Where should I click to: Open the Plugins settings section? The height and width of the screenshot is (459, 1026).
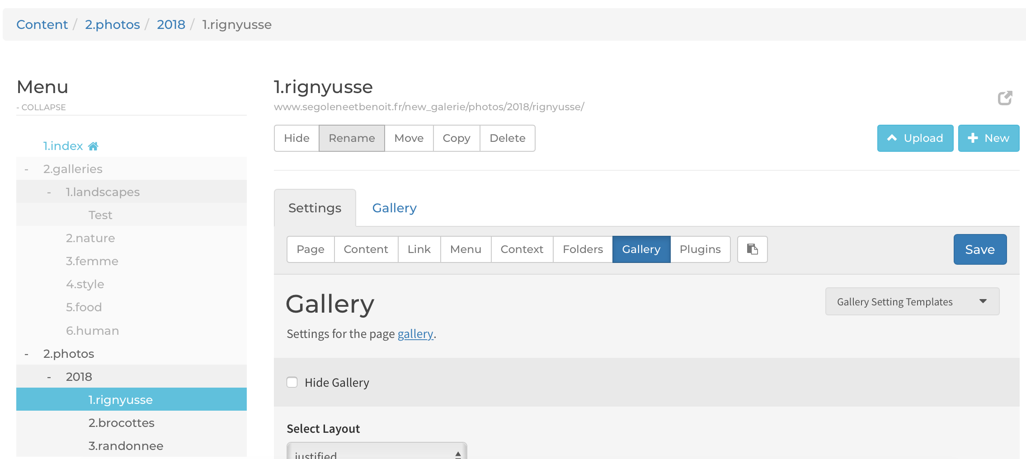(700, 249)
